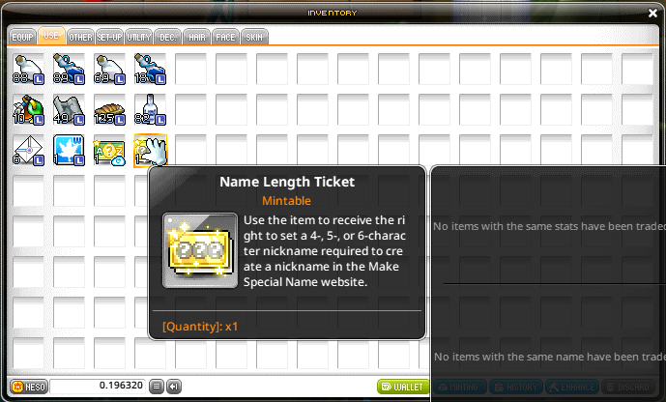
Task: Close the Inventory window
Action: tap(652, 14)
